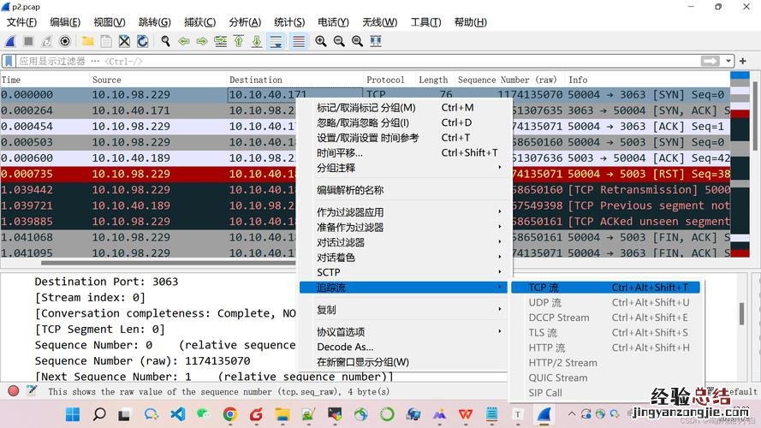The image size is (761, 428).
Task: Toggle mark/unmark packet (标记/取消标记 分组)
Action: pos(366,108)
